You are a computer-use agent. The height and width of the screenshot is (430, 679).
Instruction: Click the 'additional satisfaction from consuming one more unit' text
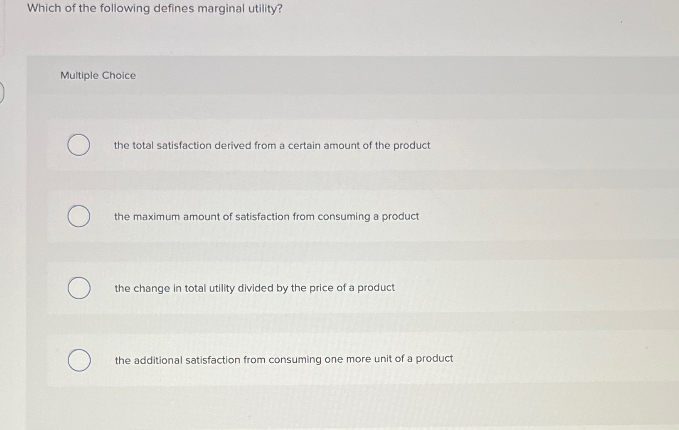tap(283, 359)
